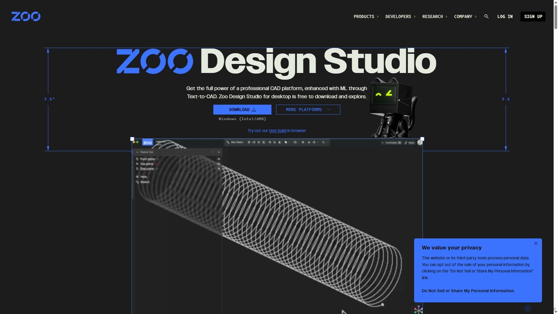Open the site search magnifier icon
558x314 pixels.
click(487, 17)
